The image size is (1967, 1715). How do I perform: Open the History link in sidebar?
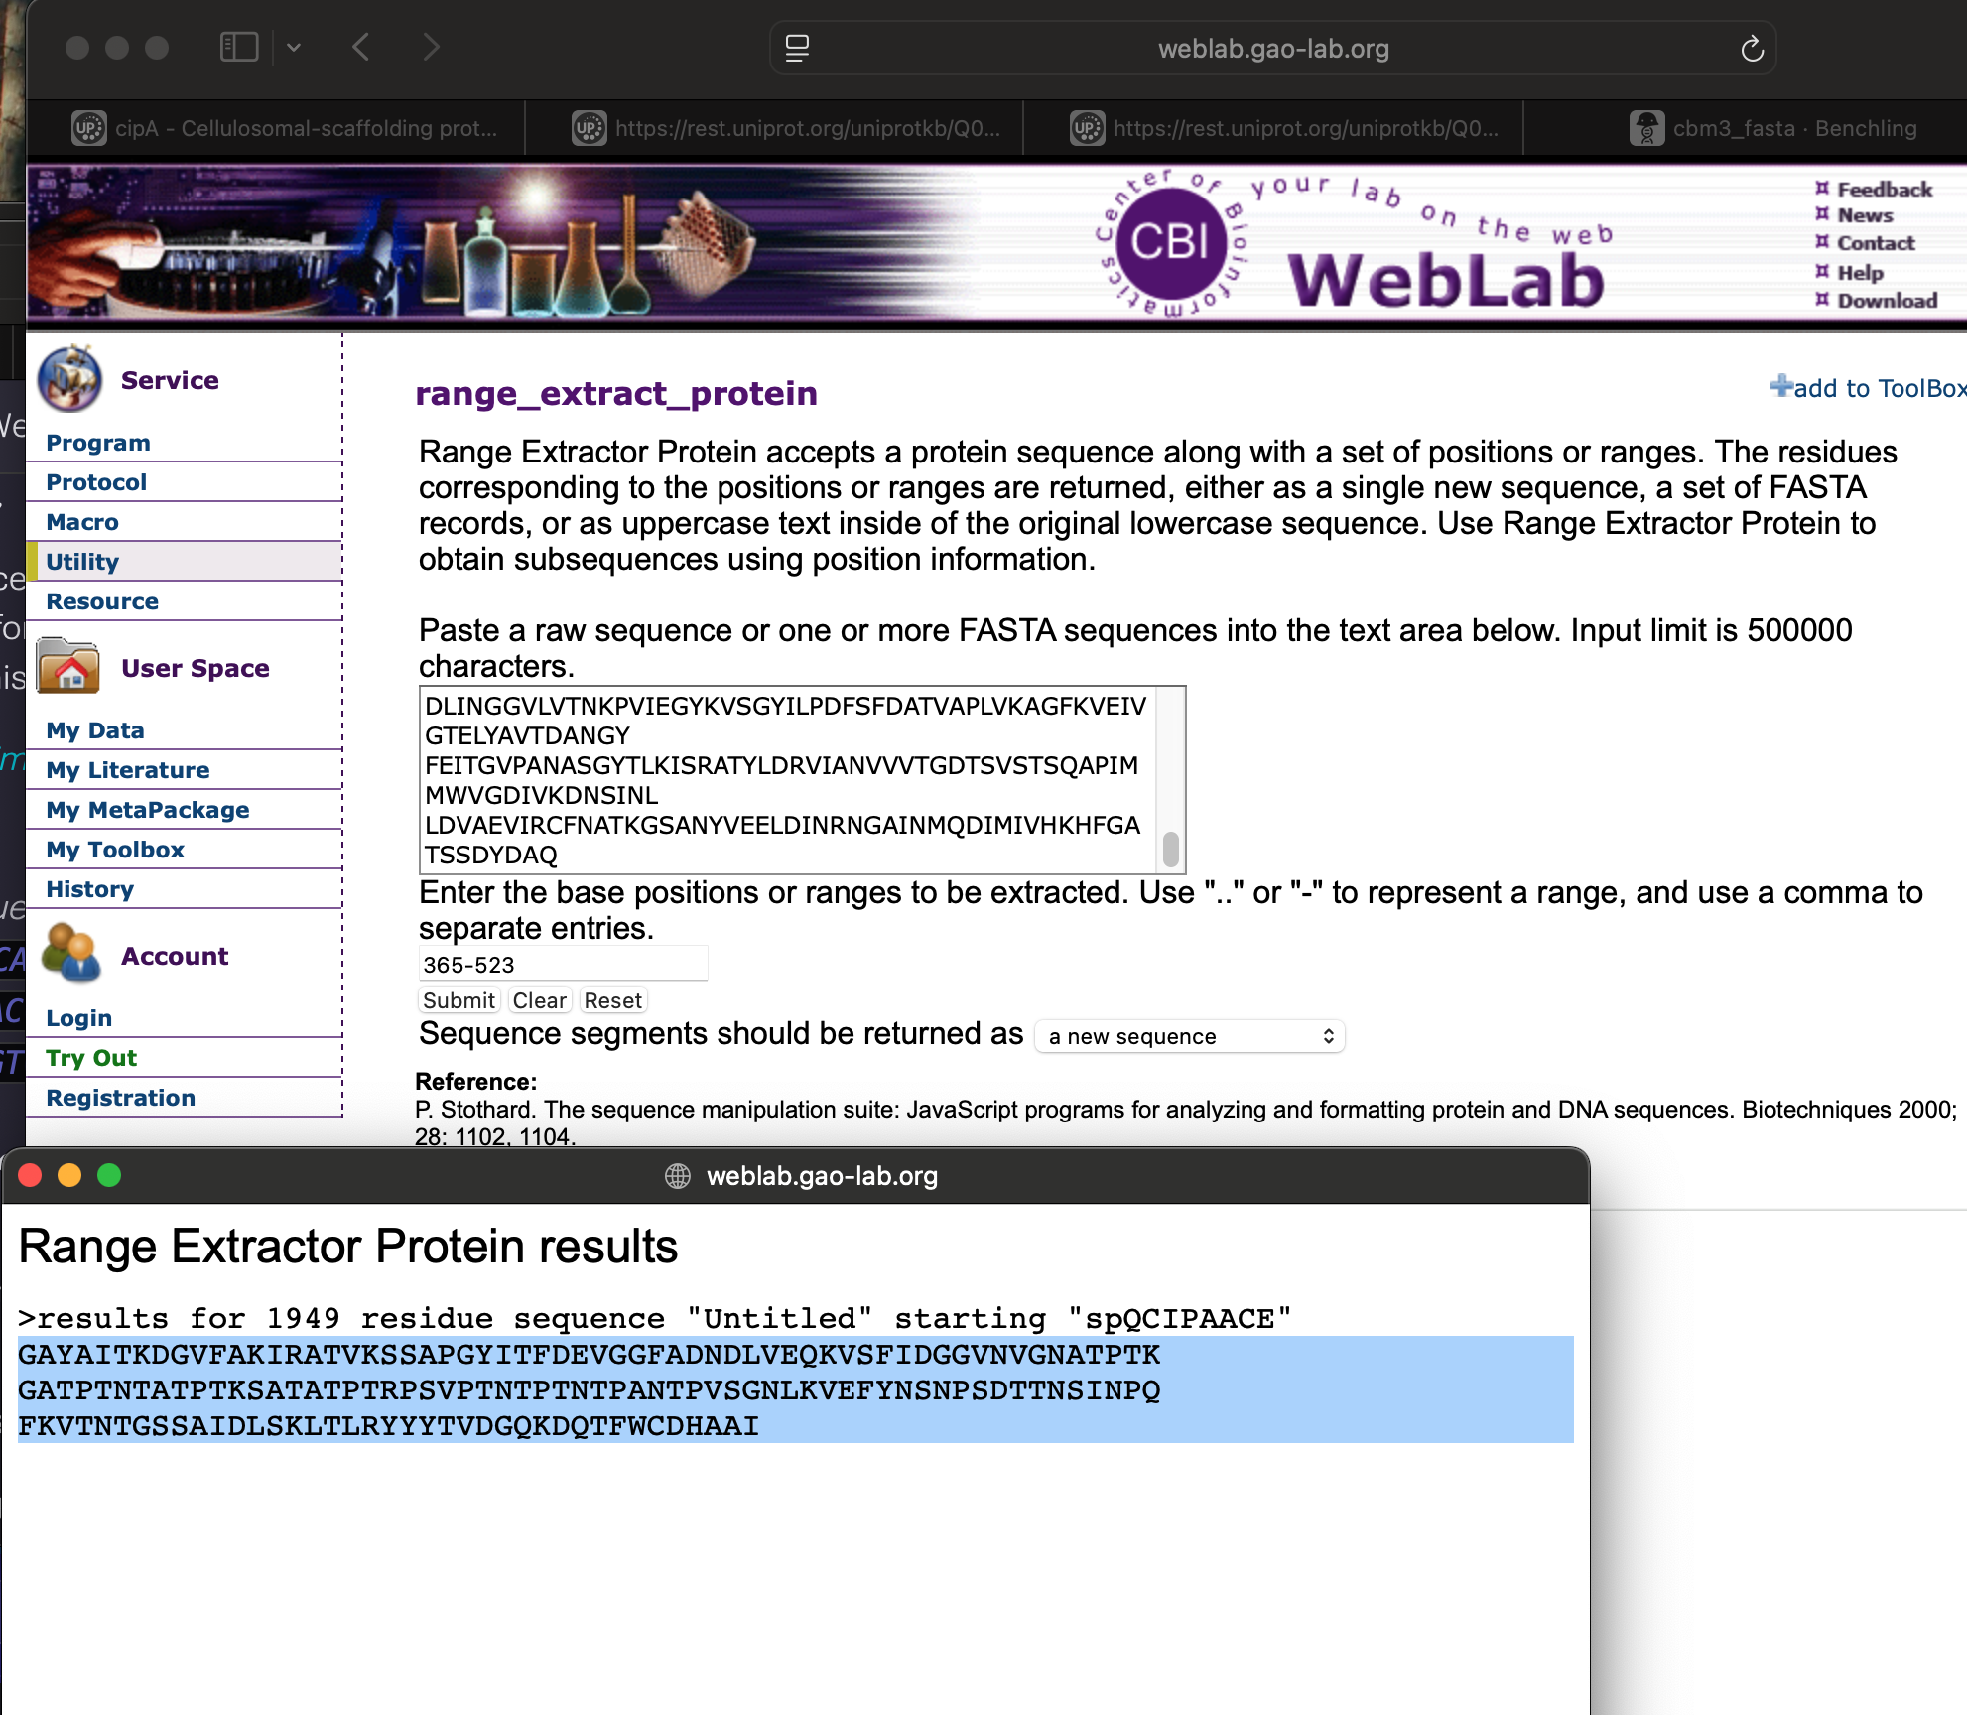(x=89, y=889)
